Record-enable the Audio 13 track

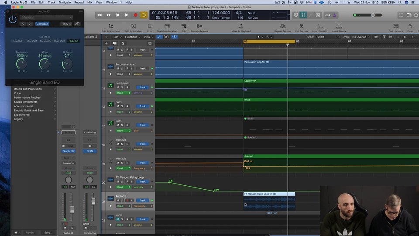click(127, 201)
